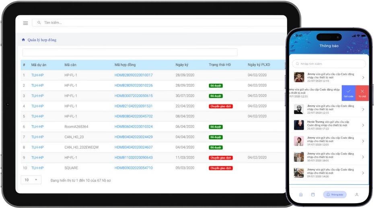374x208 pixels.
Task: Sort by Mã căn column header
Action: click(x=70, y=65)
